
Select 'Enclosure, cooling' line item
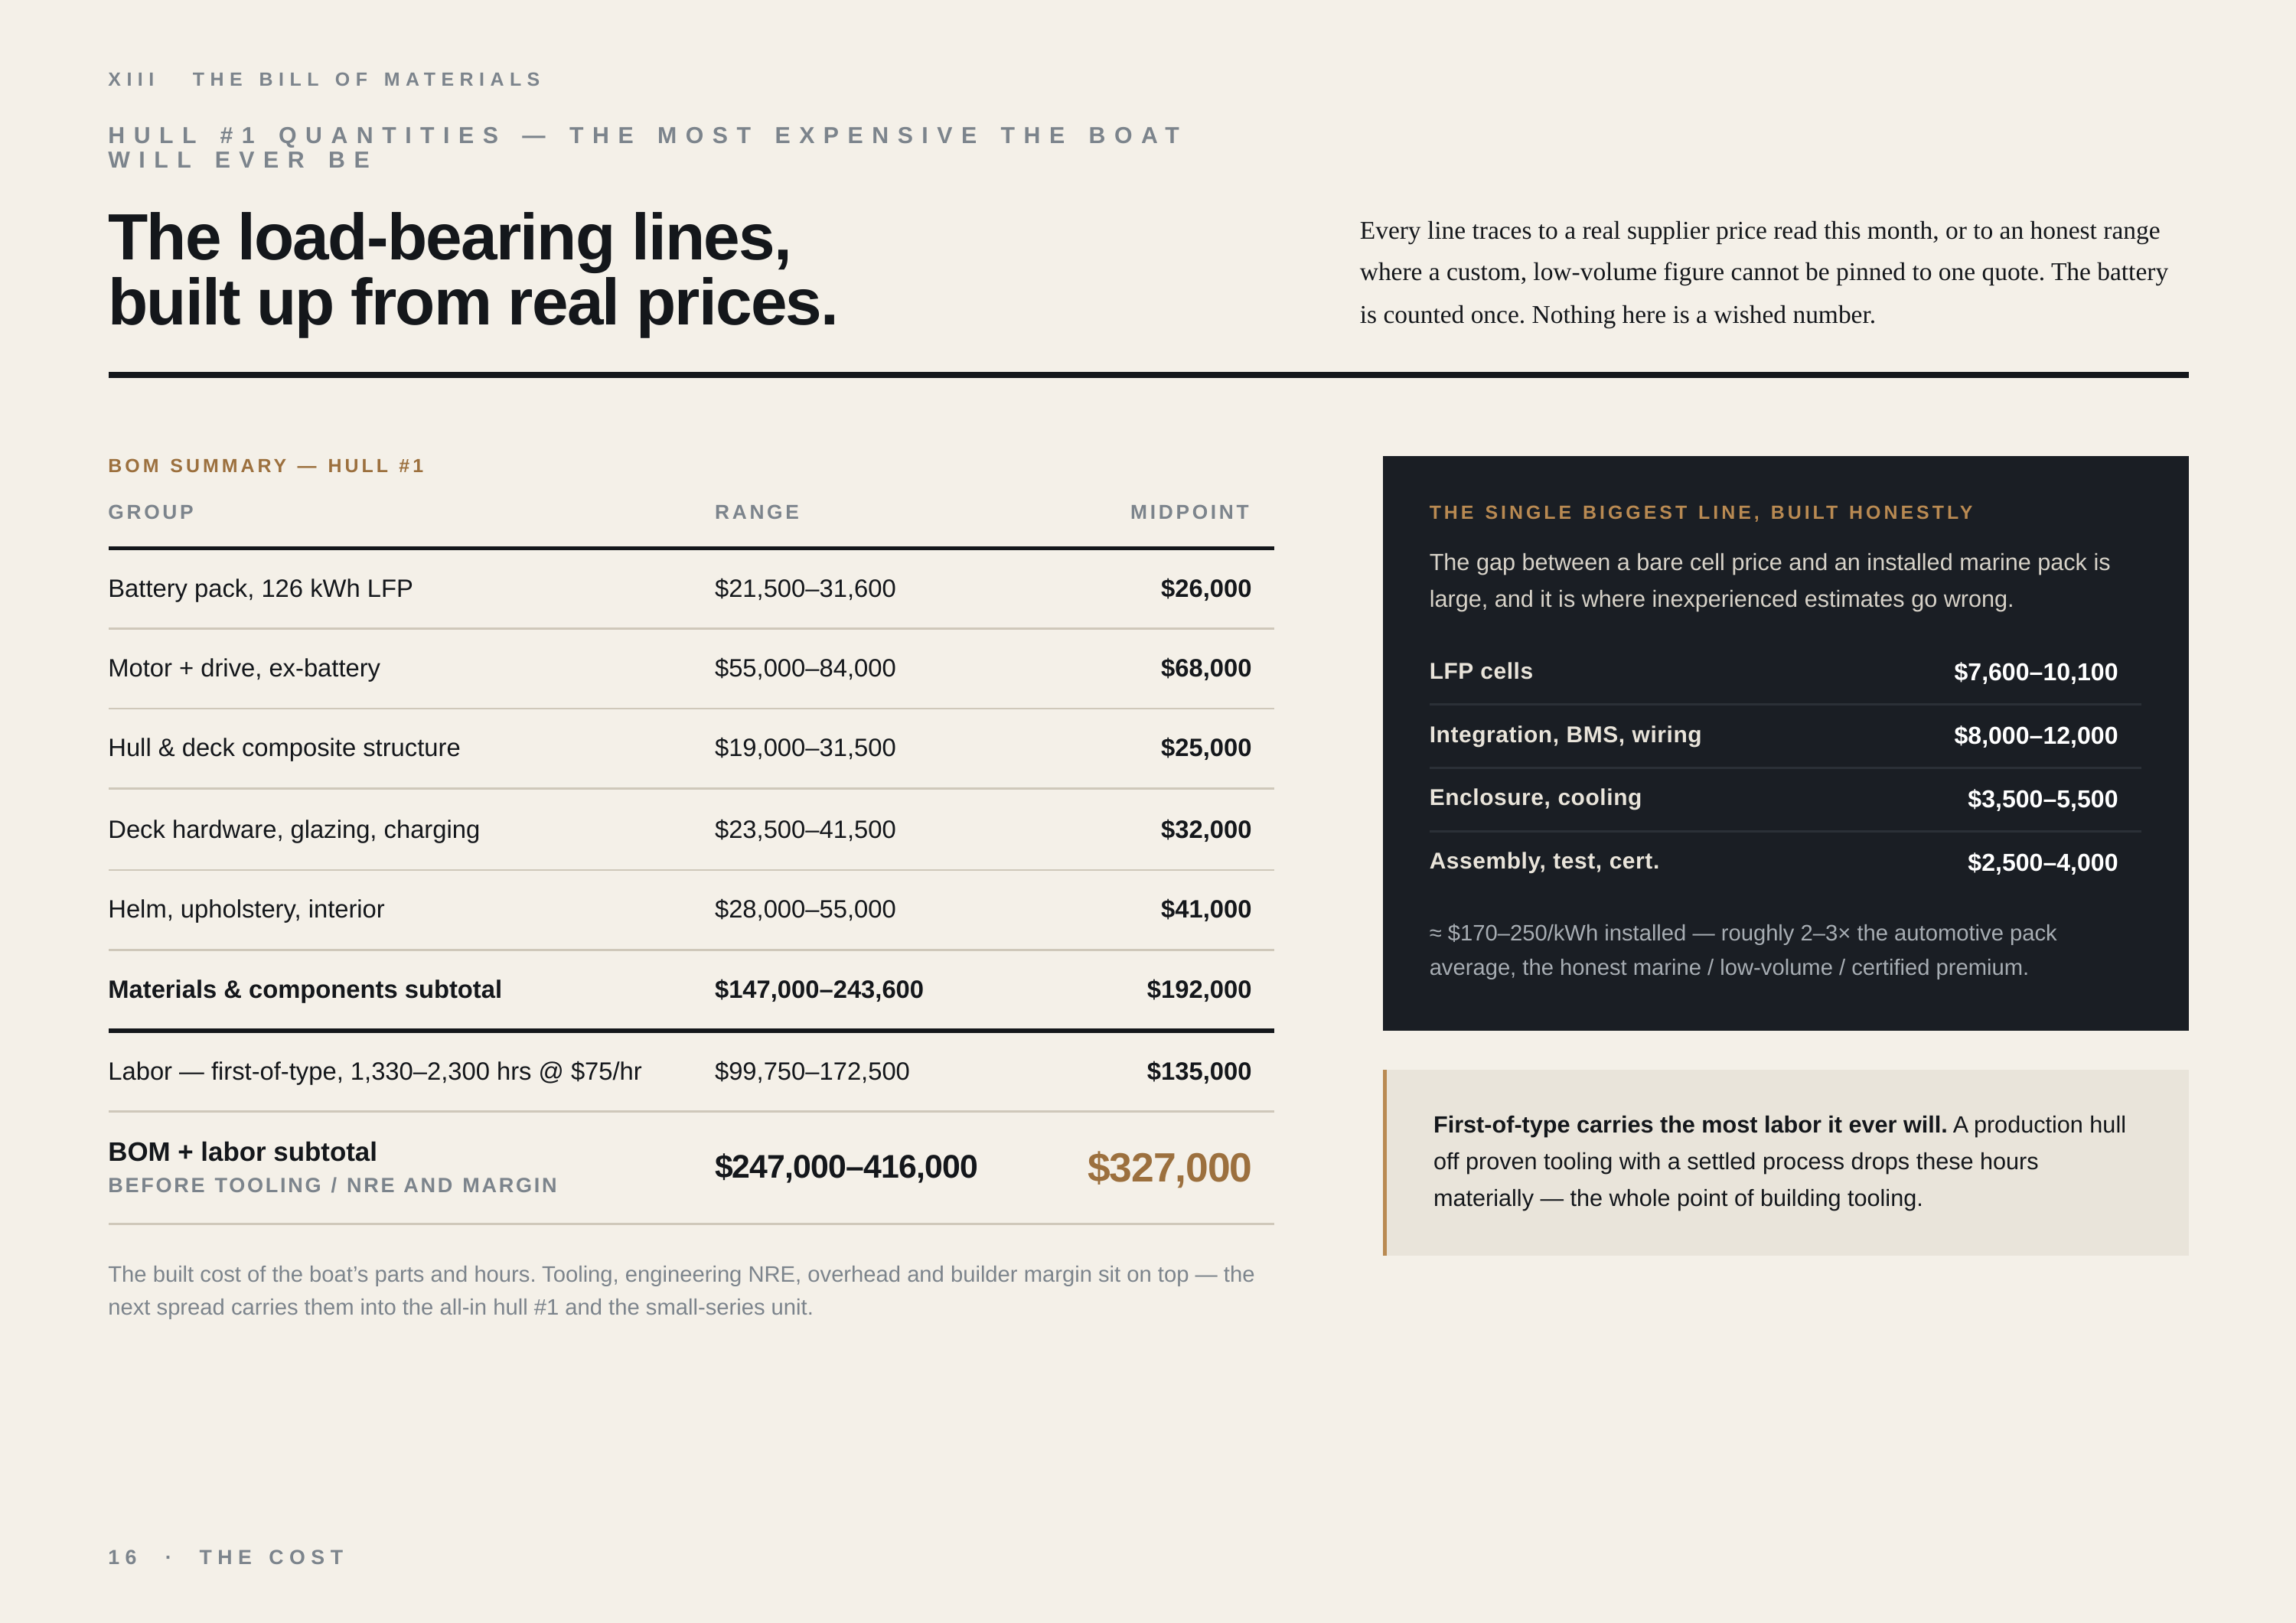tap(1773, 798)
